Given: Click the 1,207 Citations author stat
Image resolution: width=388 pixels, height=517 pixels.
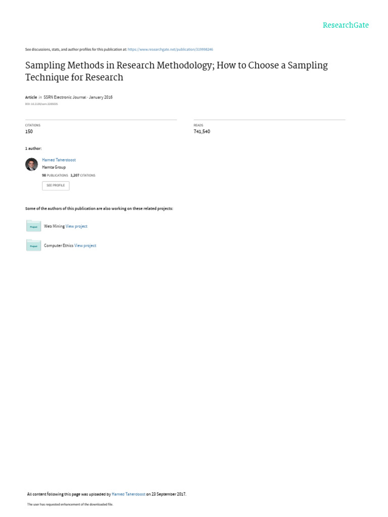Looking at the screenshot, I should pos(83,175).
